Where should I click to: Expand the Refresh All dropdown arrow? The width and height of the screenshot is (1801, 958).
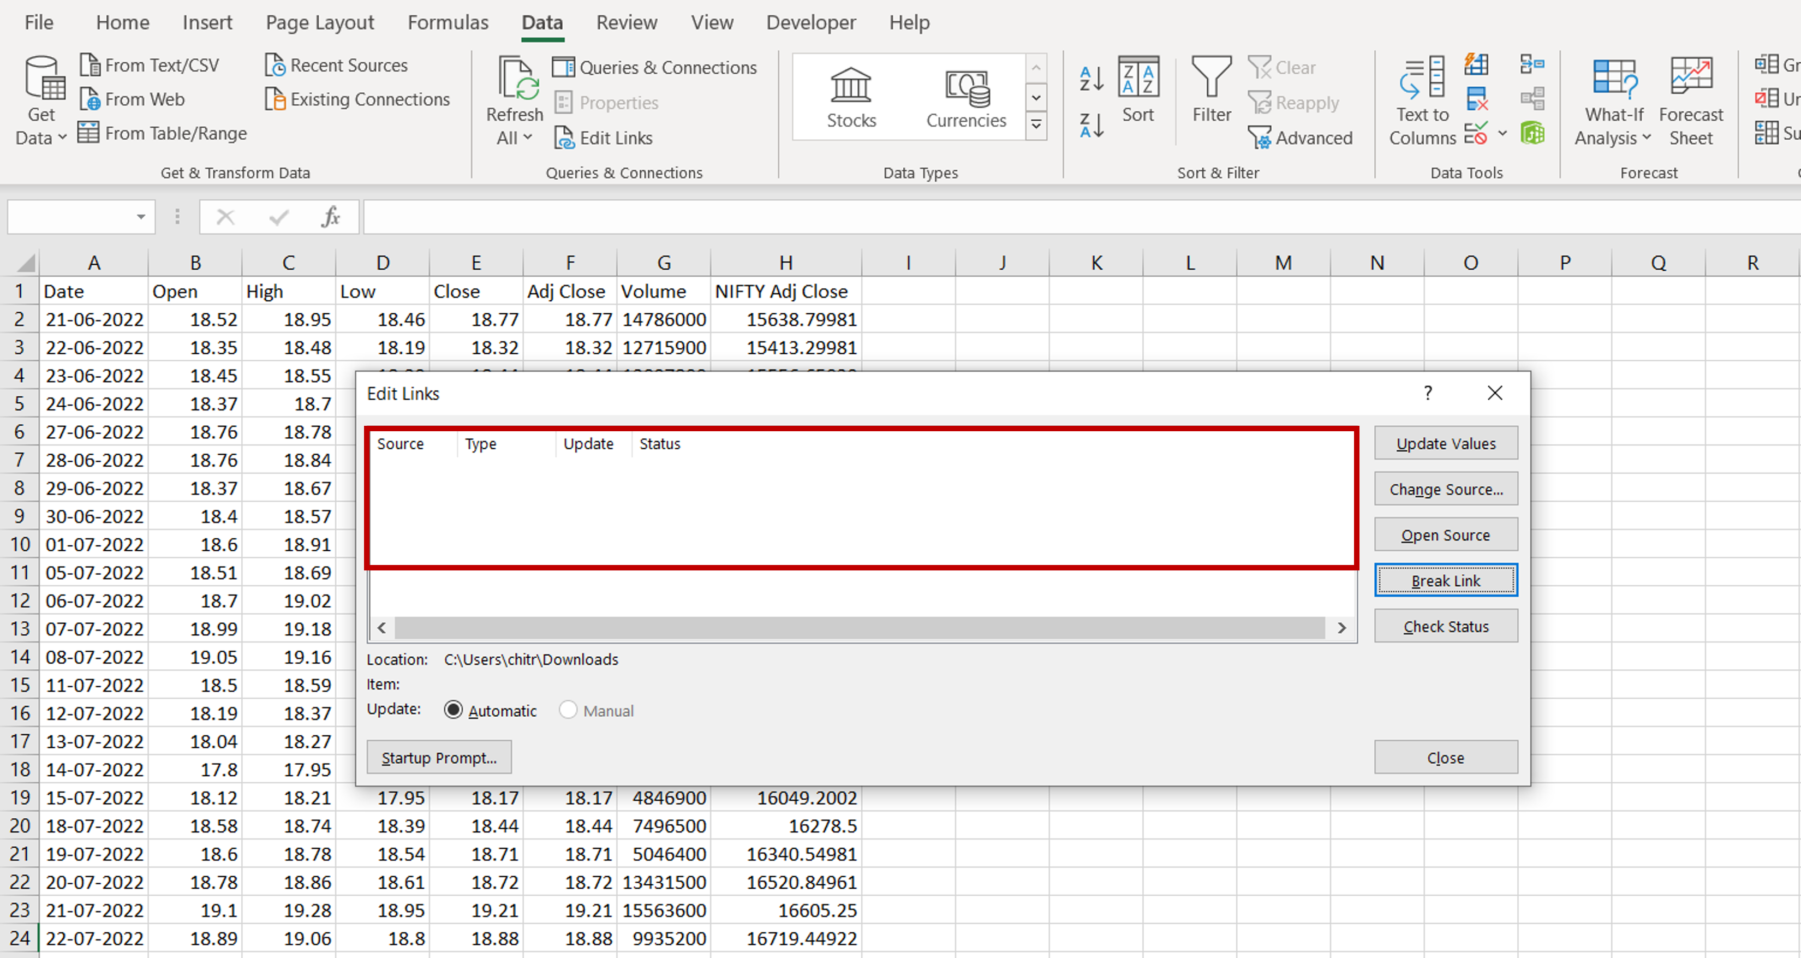[528, 138]
